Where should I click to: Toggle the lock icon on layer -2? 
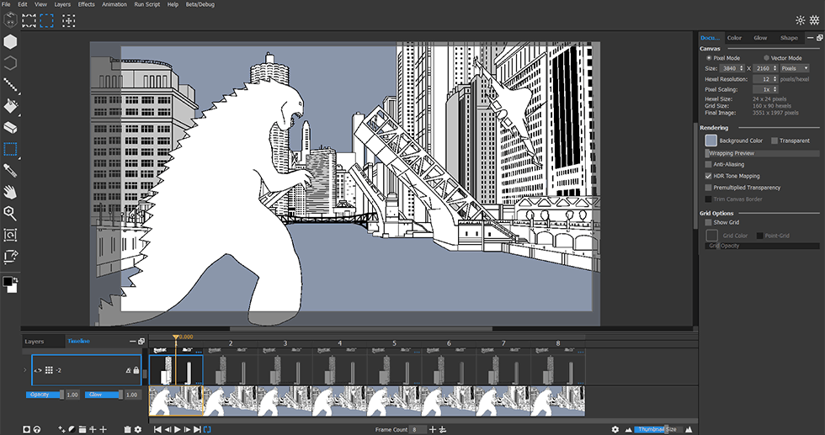pos(136,370)
